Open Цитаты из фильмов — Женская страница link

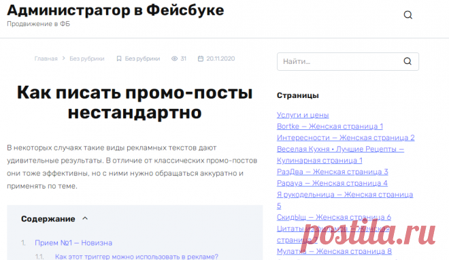click(333, 234)
